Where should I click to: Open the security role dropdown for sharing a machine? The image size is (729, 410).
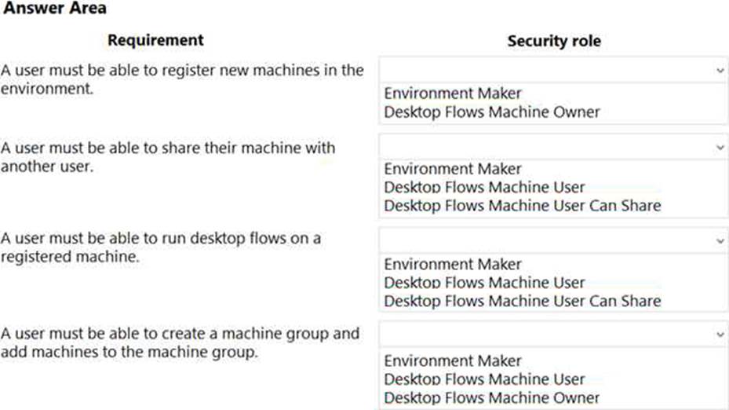[549, 147]
